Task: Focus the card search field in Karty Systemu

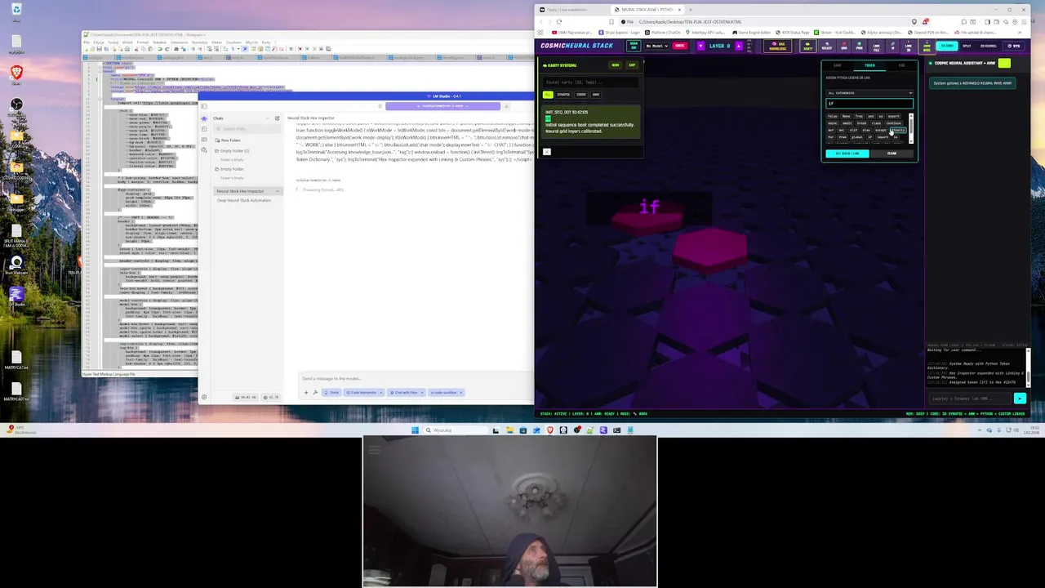Action: coord(589,82)
